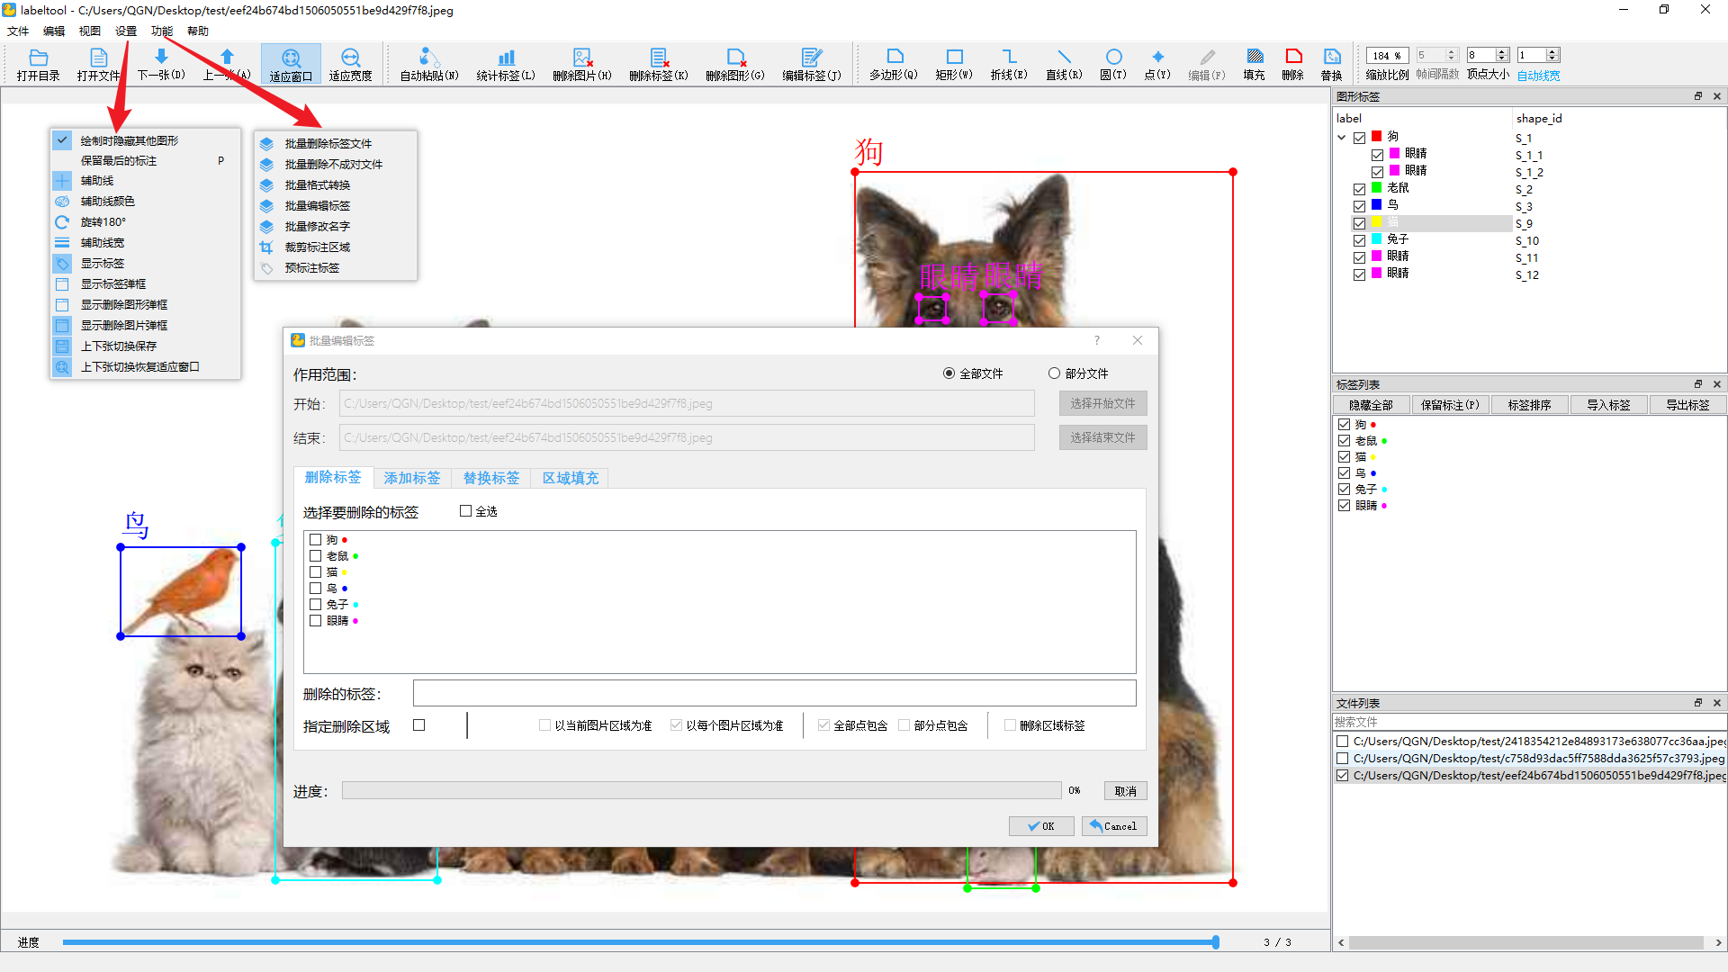1728x972 pixels.
Task: Collapse the 狗 tree item in shapes panel
Action: (1342, 138)
